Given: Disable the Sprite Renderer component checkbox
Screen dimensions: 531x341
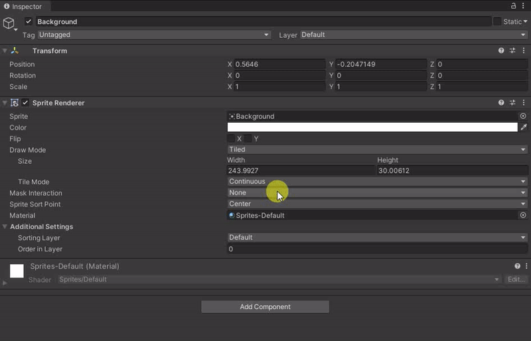Looking at the screenshot, I should (x=25, y=103).
